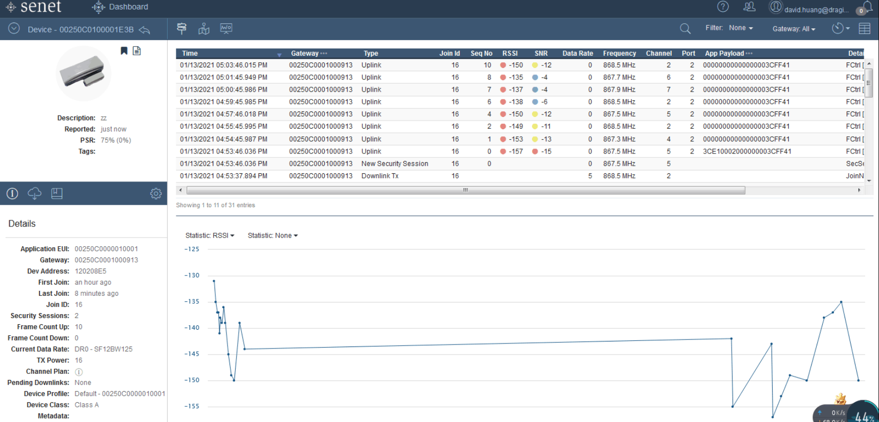The width and height of the screenshot is (879, 422).
Task: Select the cloud download tab icon
Action: pos(34,193)
